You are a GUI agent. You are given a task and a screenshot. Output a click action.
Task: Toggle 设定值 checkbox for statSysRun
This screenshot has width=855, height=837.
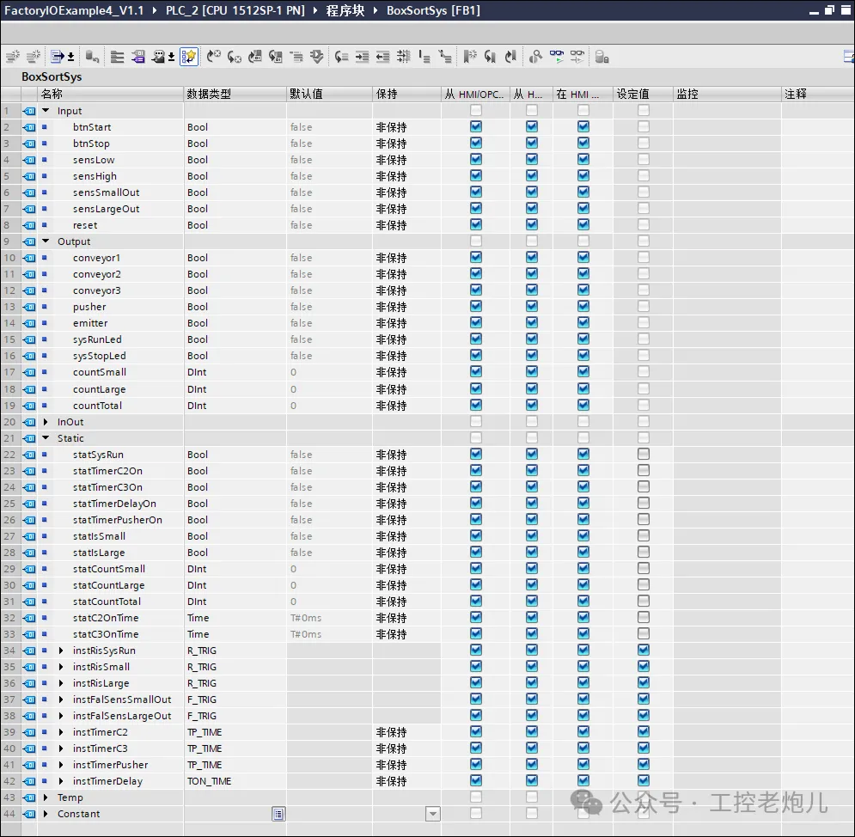pos(644,454)
